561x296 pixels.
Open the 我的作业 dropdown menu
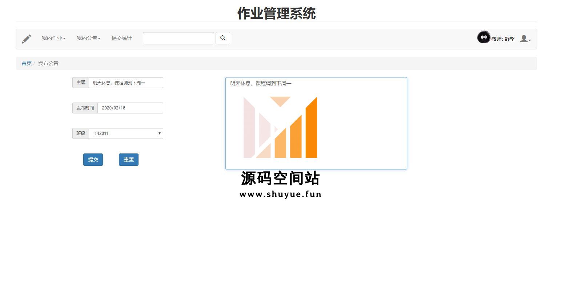coord(53,38)
